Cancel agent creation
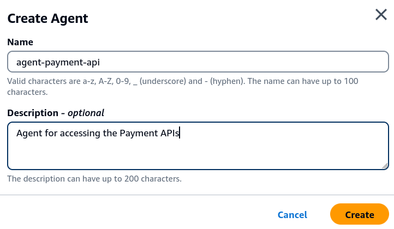394x229 pixels. point(292,215)
